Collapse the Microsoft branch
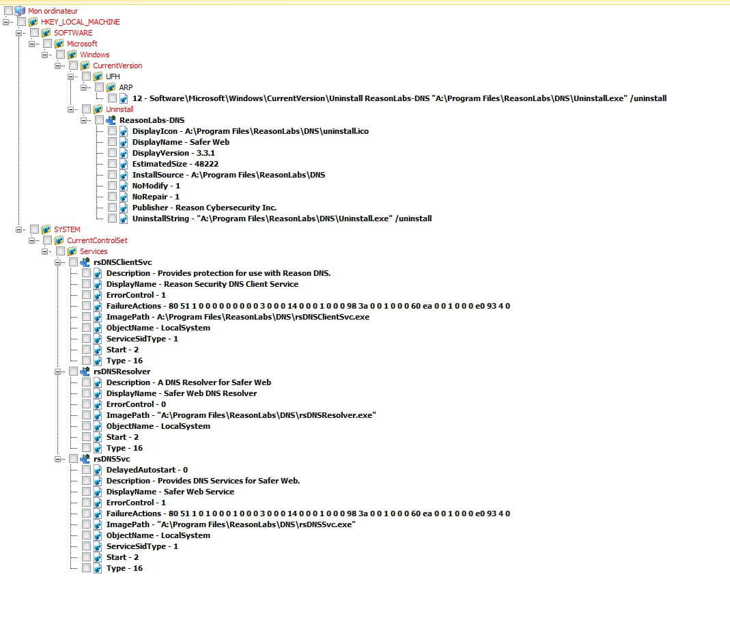This screenshot has height=633, width=730. [x=31, y=44]
